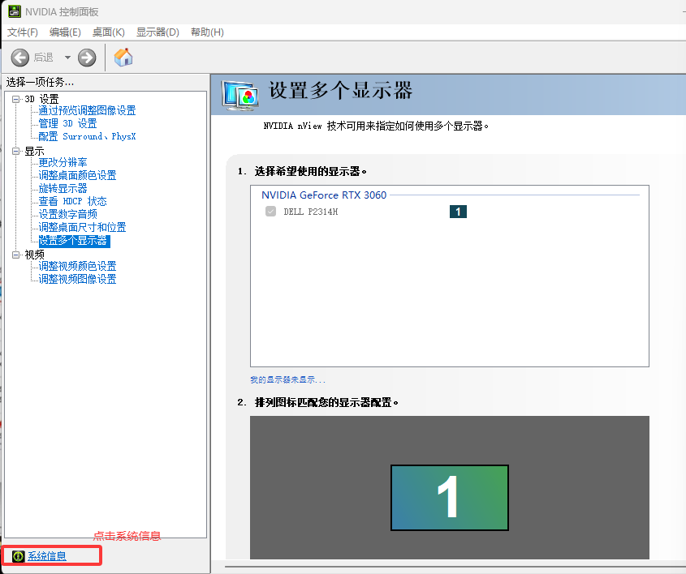Open 查看 HDCP 状态 task
Image resolution: width=686 pixels, height=574 pixels.
tap(72, 201)
